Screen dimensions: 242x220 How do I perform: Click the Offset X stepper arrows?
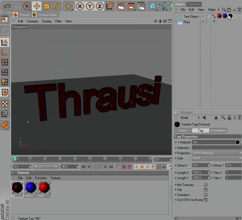[x=209, y=165]
